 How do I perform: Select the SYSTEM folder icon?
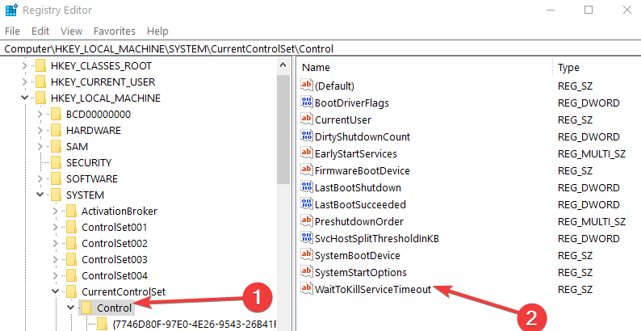click(x=56, y=195)
